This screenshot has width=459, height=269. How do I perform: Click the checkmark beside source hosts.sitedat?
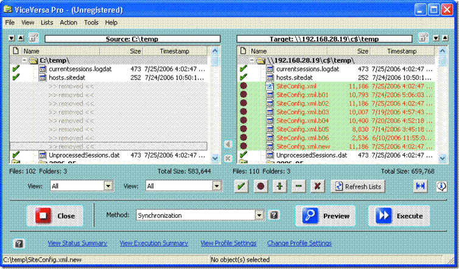pos(16,77)
